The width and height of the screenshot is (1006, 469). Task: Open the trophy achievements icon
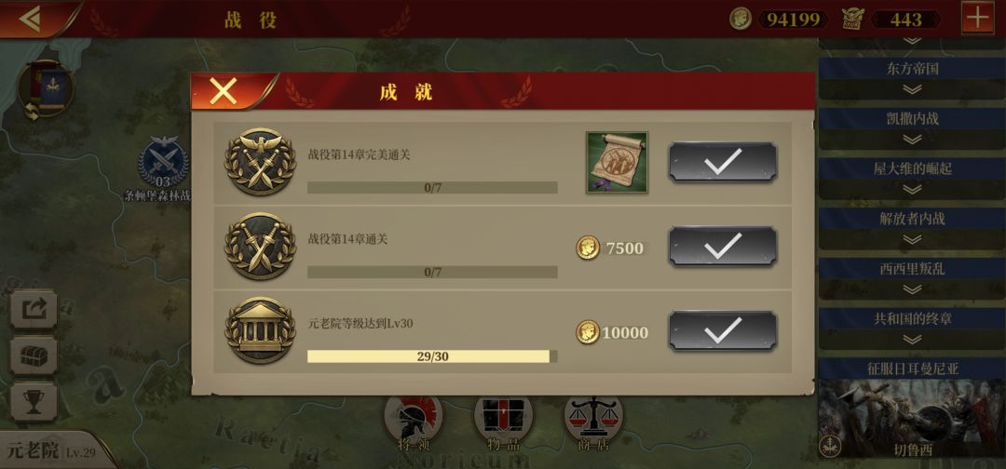point(34,402)
